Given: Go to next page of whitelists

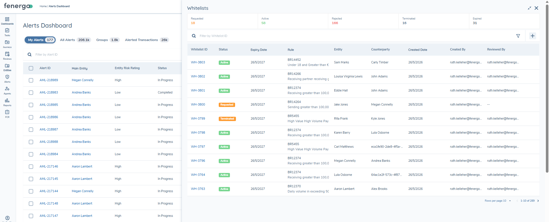Looking at the screenshot, I should coord(538,201).
